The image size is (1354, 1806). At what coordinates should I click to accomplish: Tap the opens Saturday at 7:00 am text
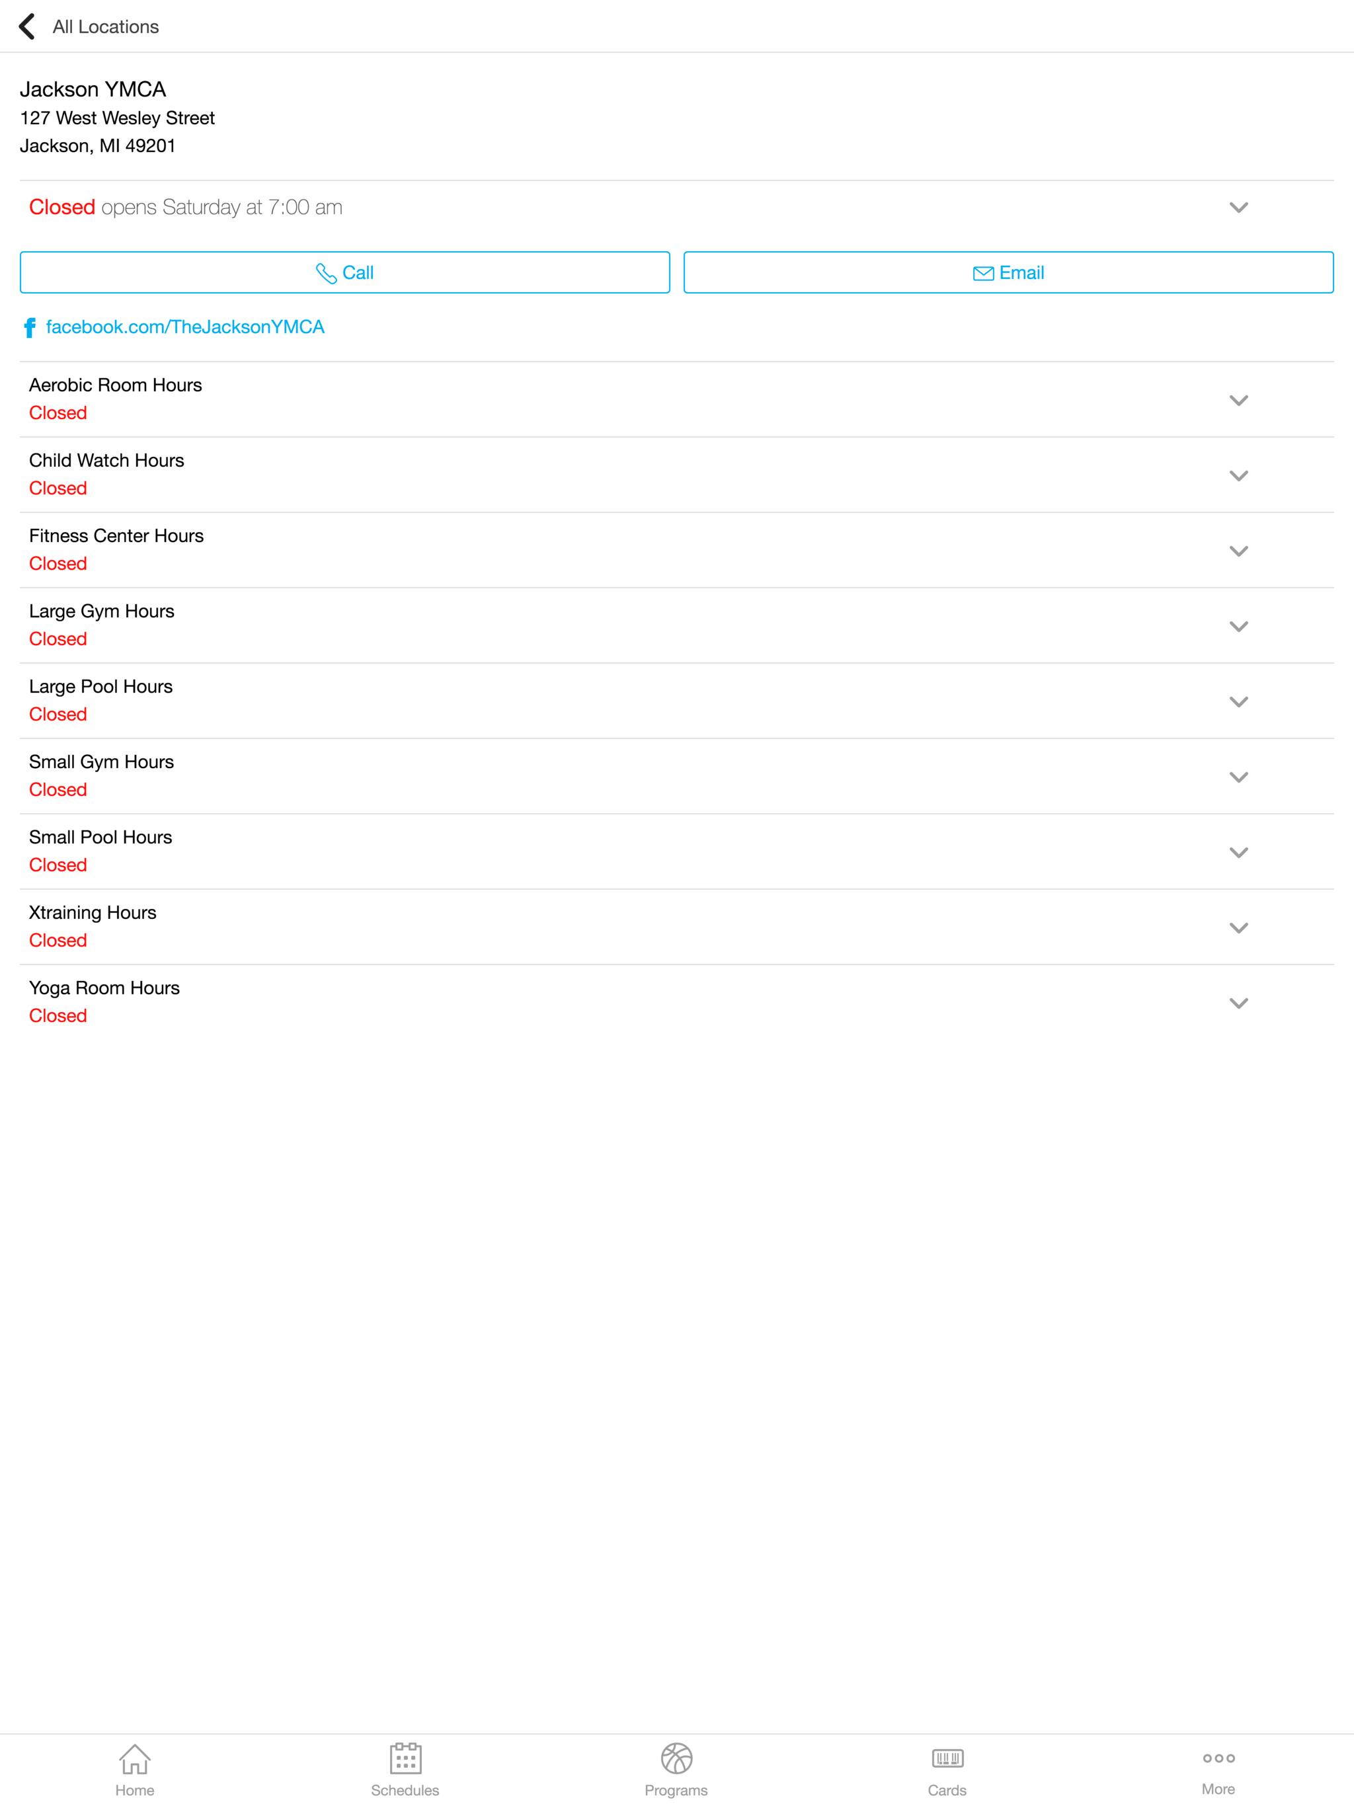[x=221, y=208]
